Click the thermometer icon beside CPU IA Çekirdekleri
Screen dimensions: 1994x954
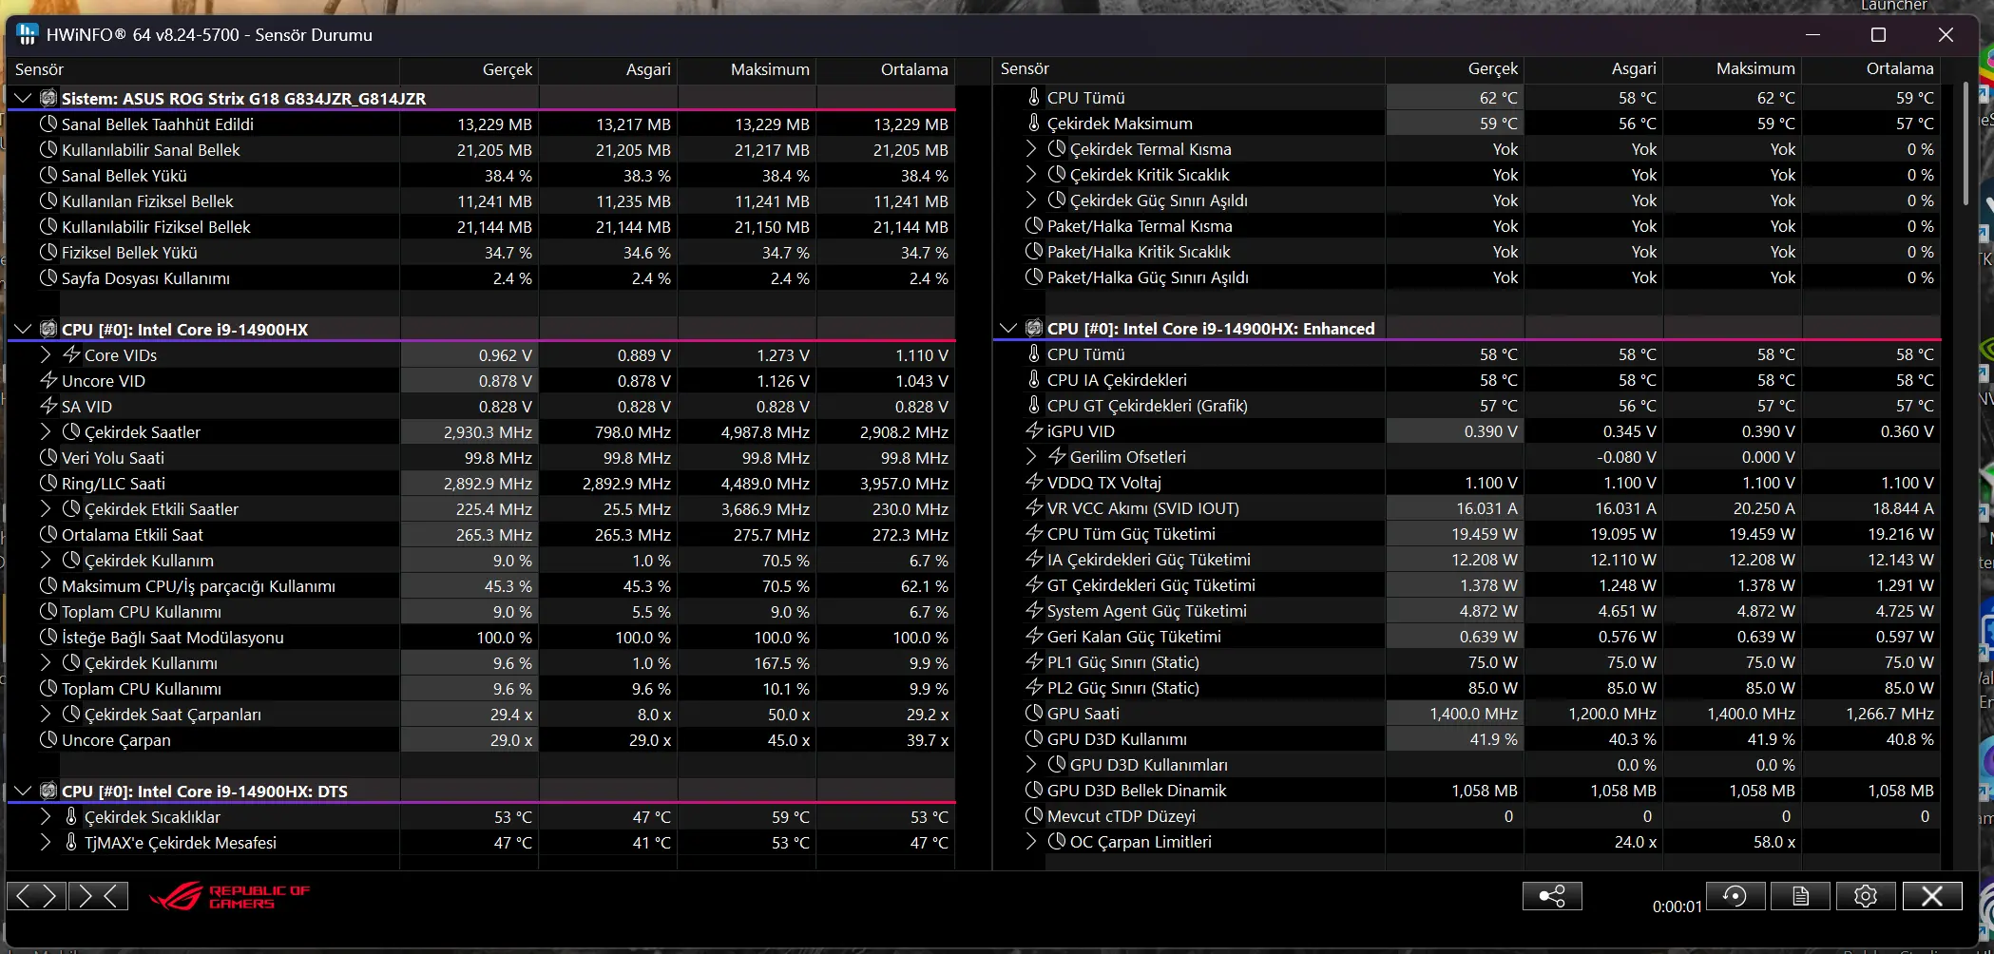pyautogui.click(x=1034, y=380)
